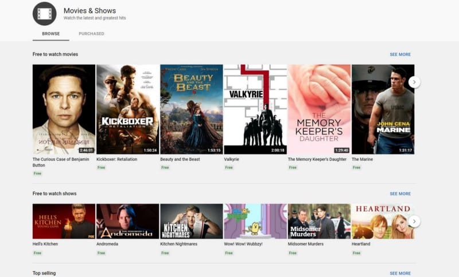Open The Memory Keeper's Daughter poster
Image resolution: width=459 pixels, height=277 pixels.
pos(319,109)
